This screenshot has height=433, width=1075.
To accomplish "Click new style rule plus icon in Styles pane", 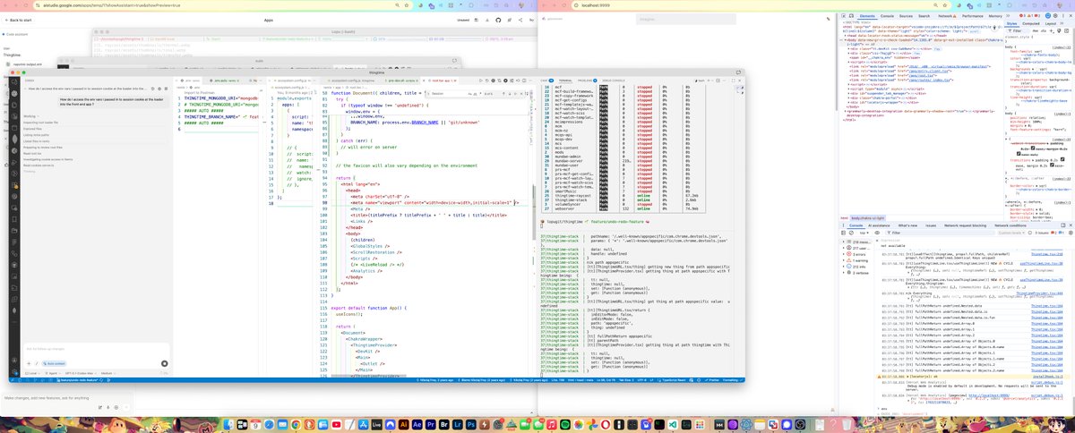I will (1053, 31).
